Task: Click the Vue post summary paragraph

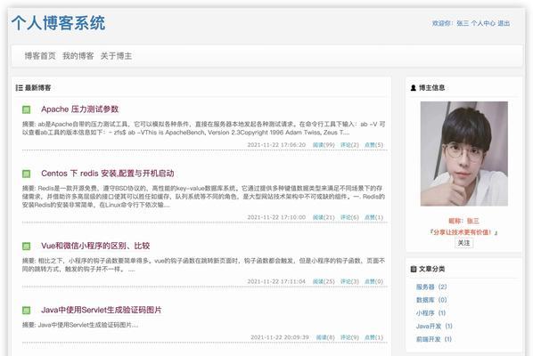Action: coord(203,264)
